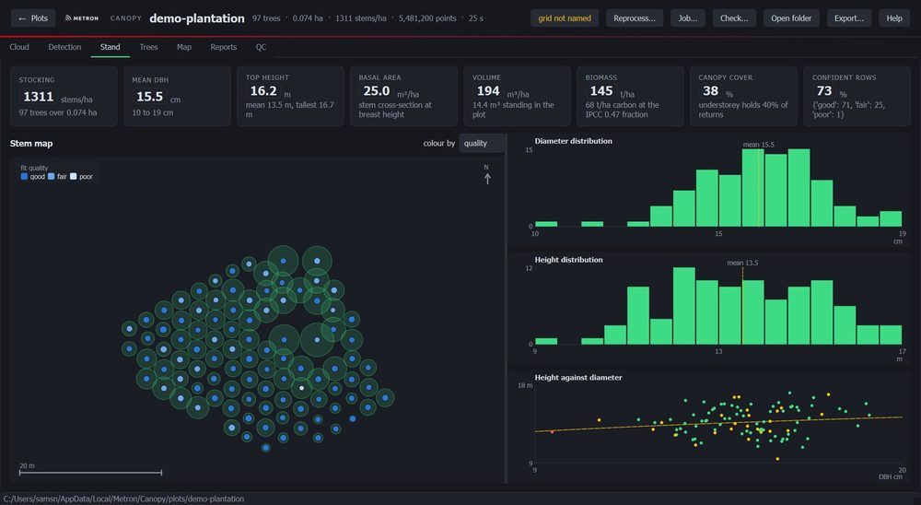Click the Basal Area 25.0 card

[403, 96]
